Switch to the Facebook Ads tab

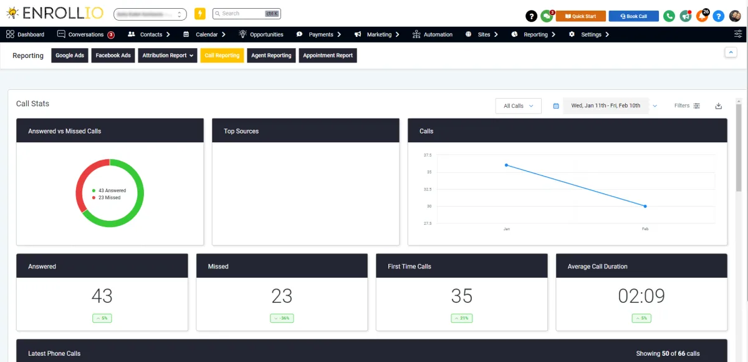pos(113,56)
